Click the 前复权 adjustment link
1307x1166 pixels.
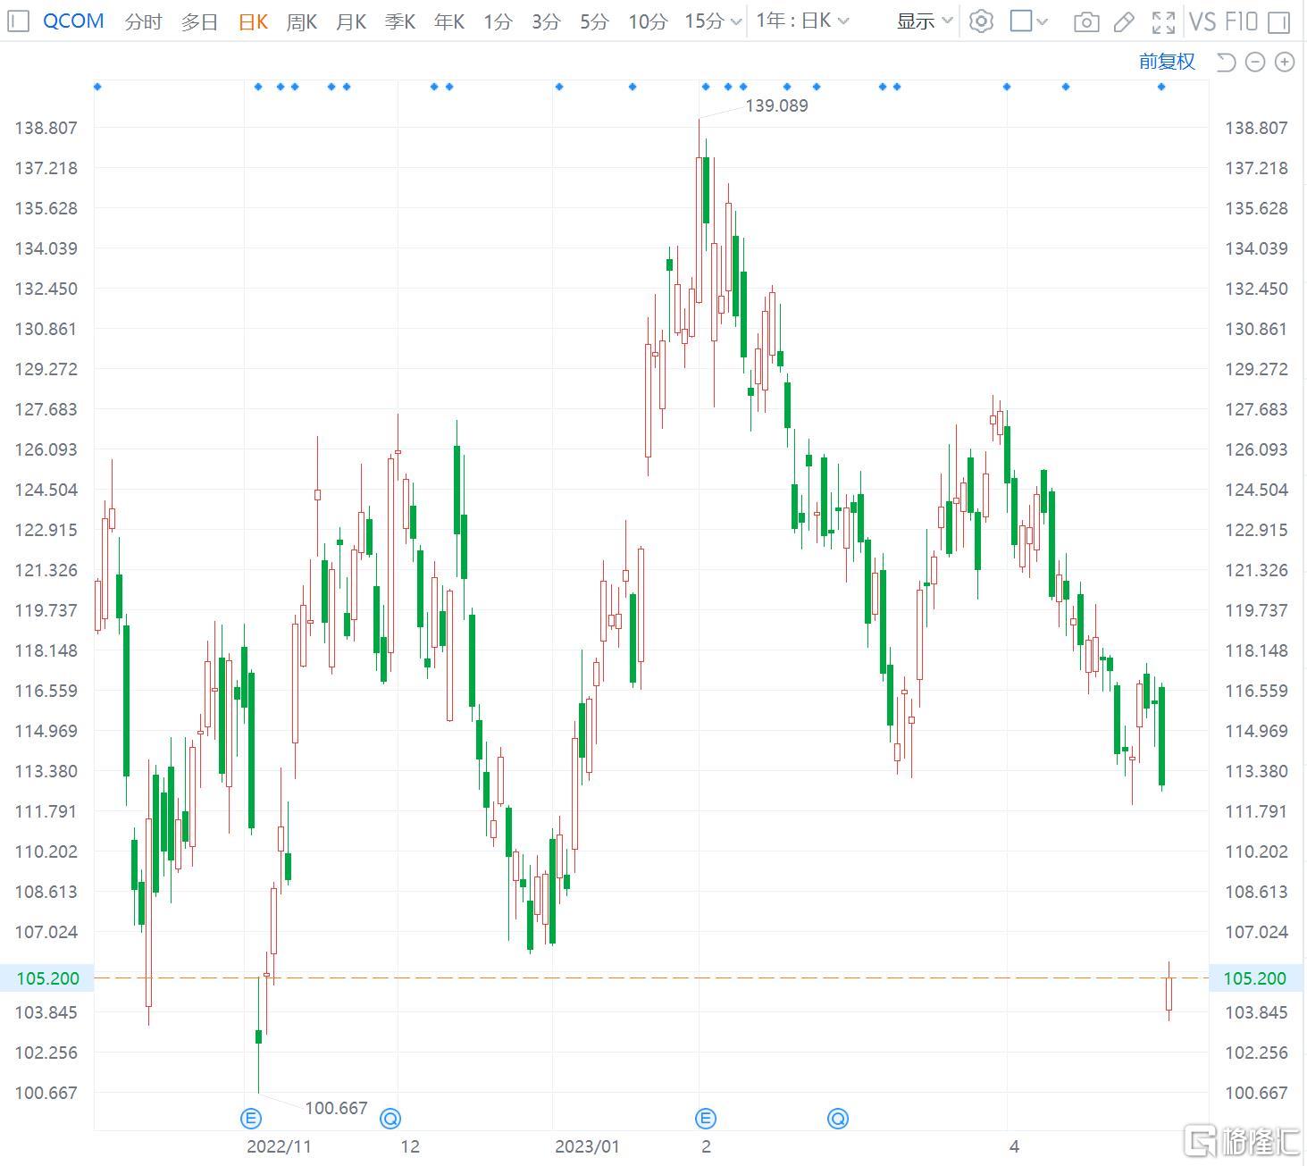pos(1167,62)
